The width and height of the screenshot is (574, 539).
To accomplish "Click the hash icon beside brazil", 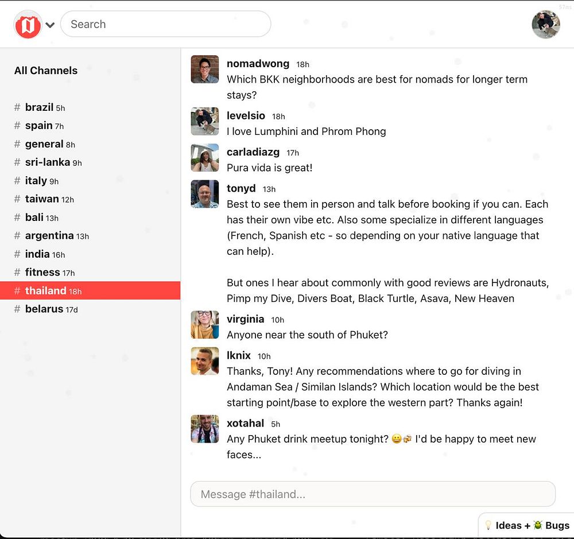I will (17, 107).
